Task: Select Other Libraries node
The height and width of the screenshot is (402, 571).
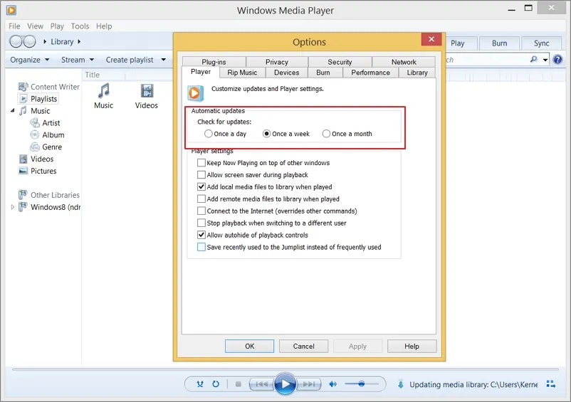Action: pyautogui.click(x=49, y=195)
